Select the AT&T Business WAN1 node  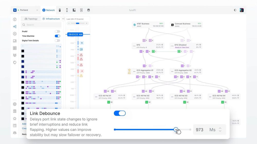148,25
